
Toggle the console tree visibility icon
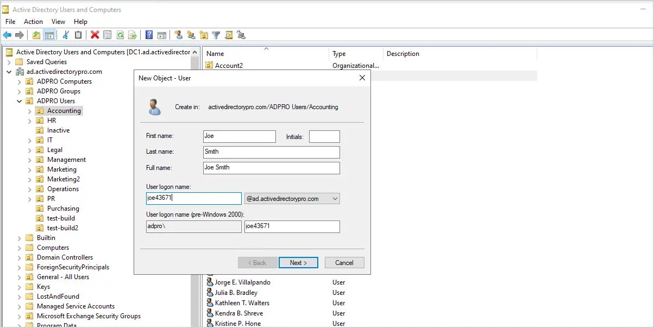pos(49,34)
